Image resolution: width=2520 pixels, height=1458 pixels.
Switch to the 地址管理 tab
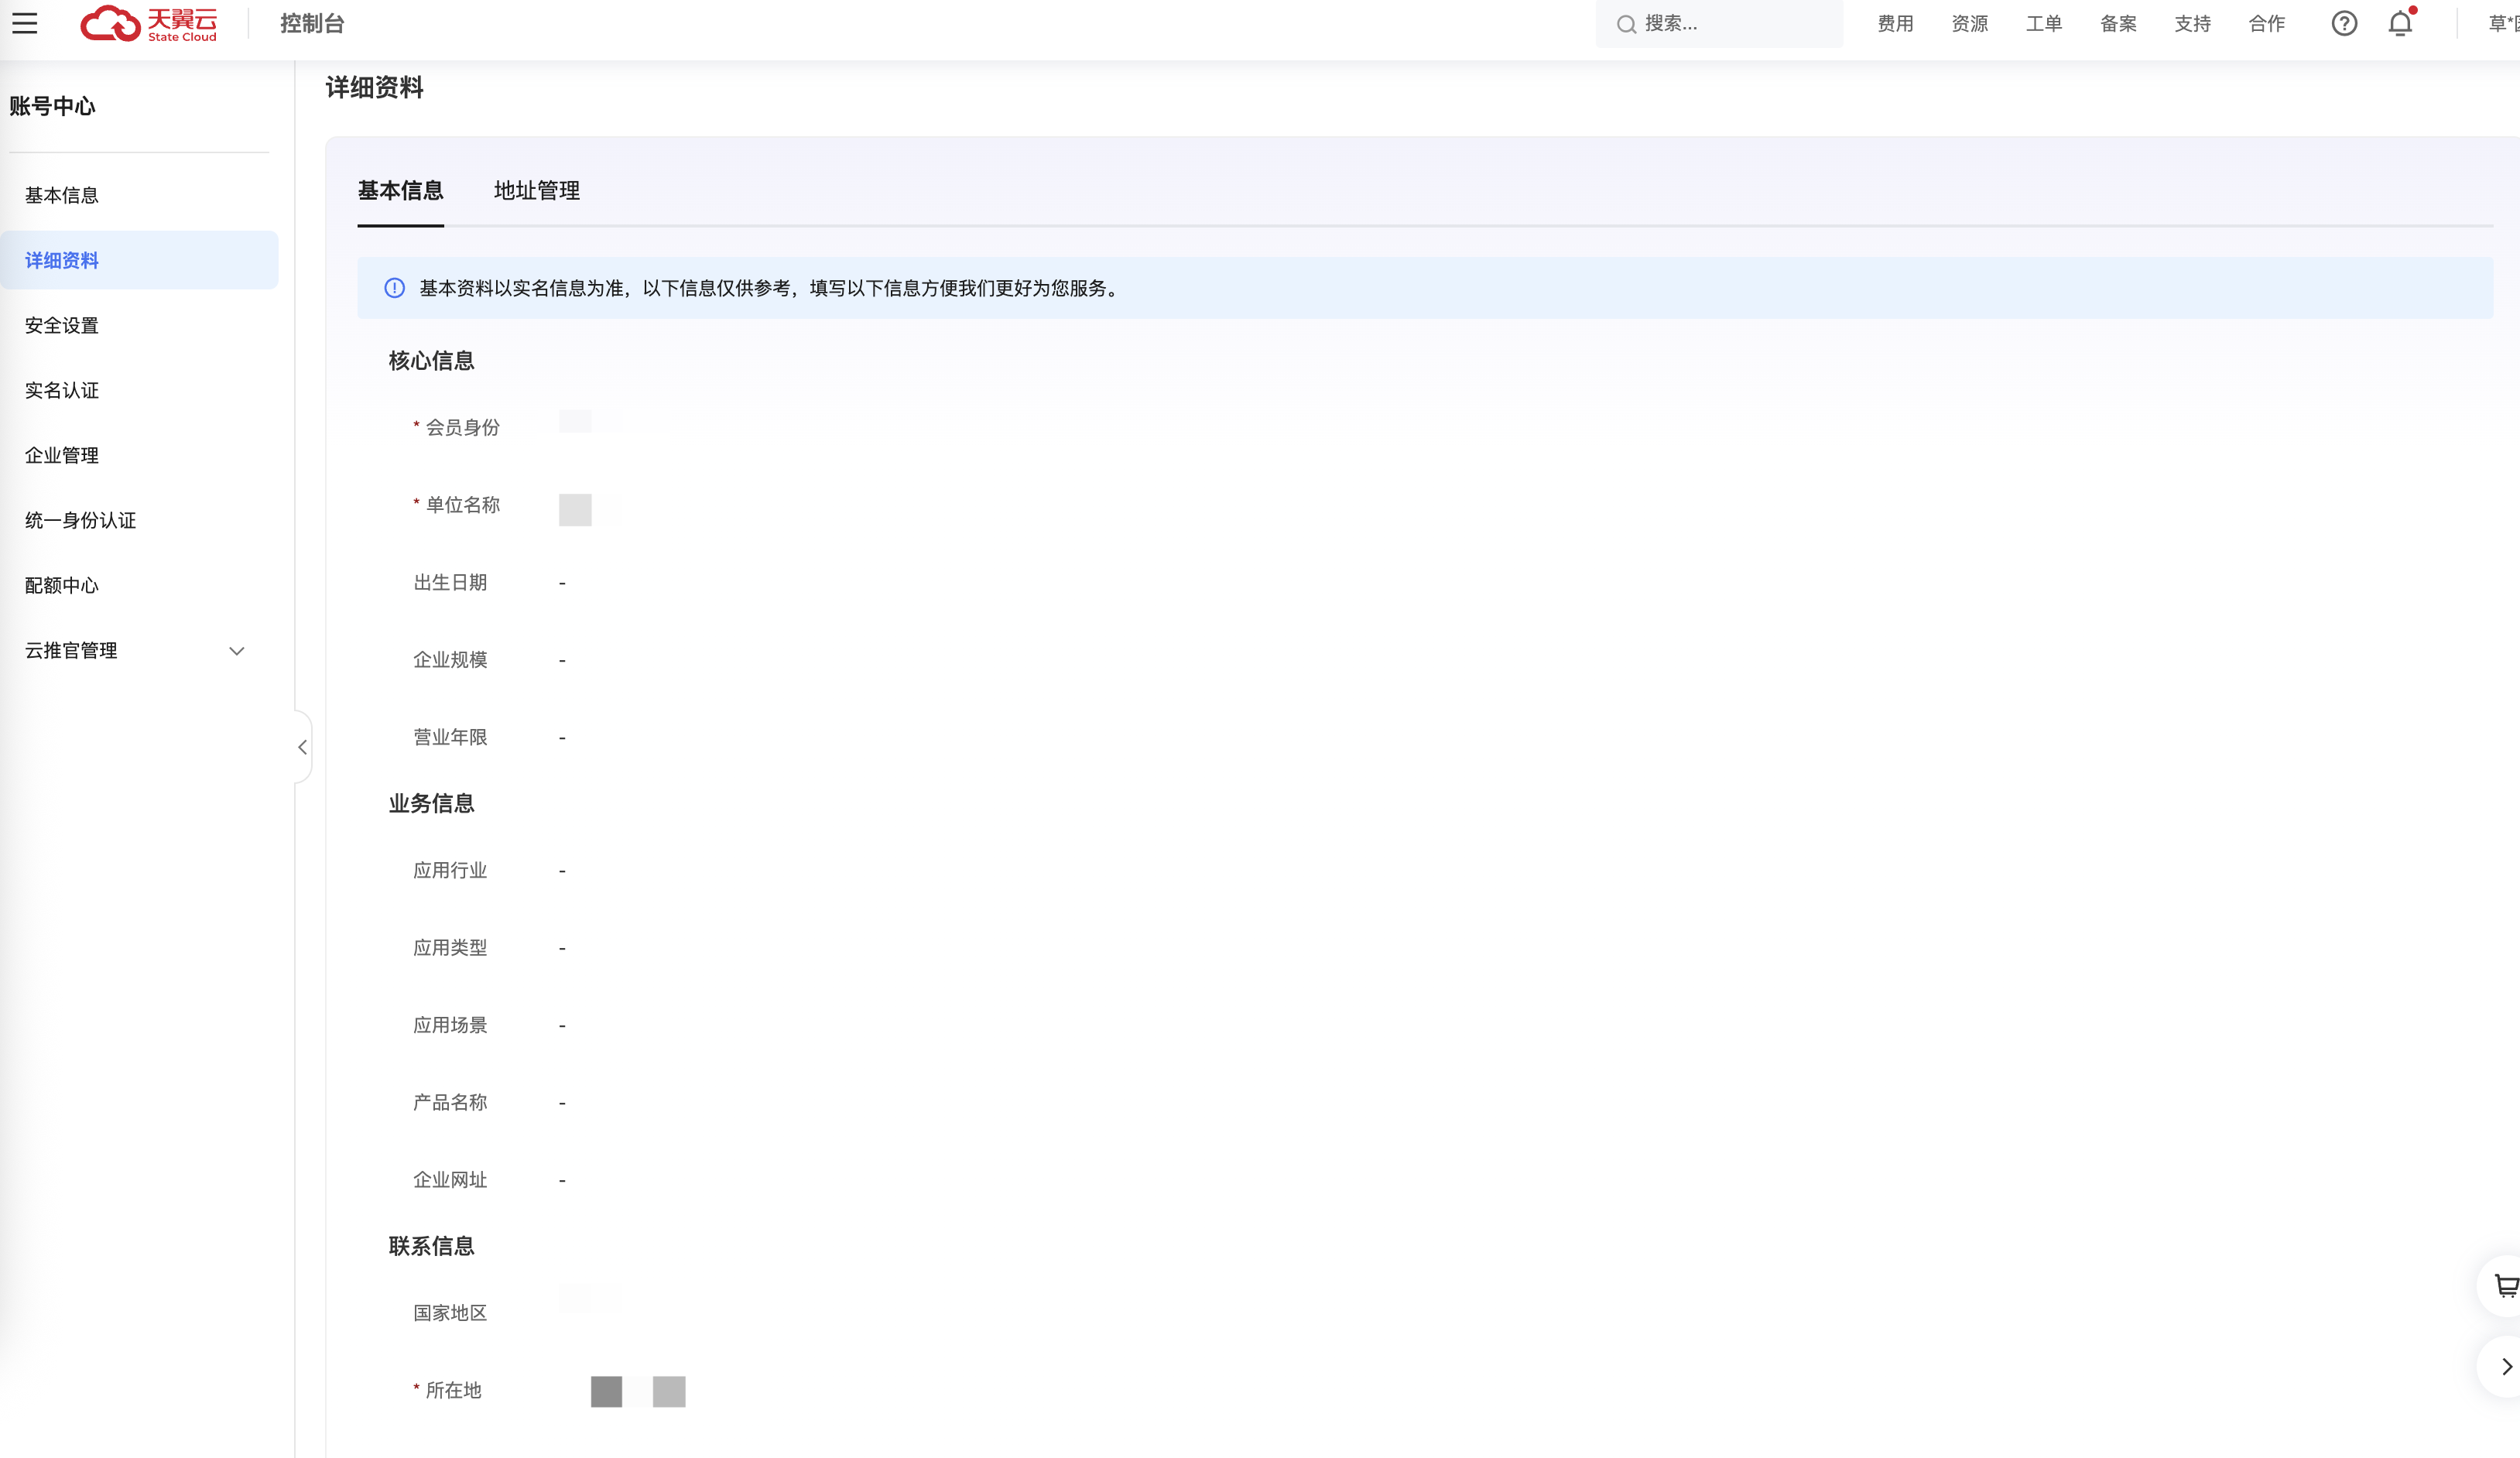point(536,190)
